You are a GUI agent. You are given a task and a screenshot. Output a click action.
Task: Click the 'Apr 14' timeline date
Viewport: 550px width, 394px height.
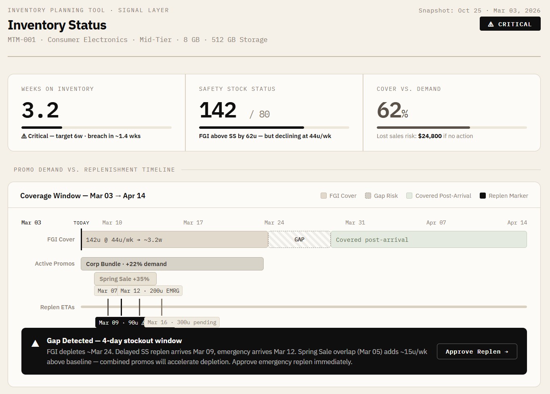click(x=517, y=222)
